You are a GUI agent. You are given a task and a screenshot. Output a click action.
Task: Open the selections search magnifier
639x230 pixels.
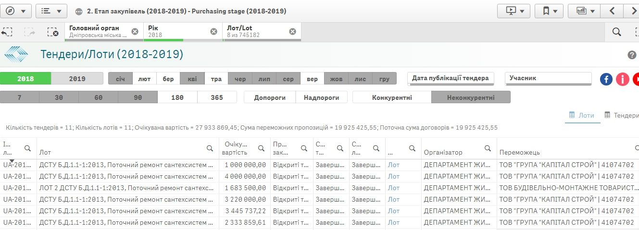coord(616,32)
